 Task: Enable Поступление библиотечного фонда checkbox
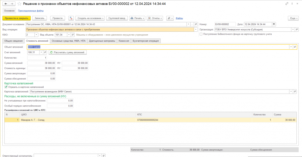[201, 34]
